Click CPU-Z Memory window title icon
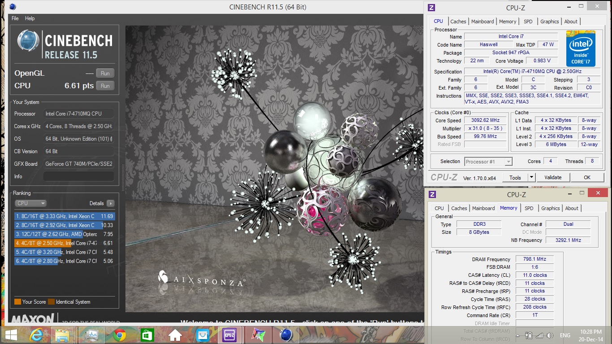Viewport: 612px width, 344px height. point(432,194)
